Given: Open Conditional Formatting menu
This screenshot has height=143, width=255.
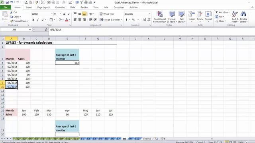Looking at the screenshot, I should tap(159, 17).
